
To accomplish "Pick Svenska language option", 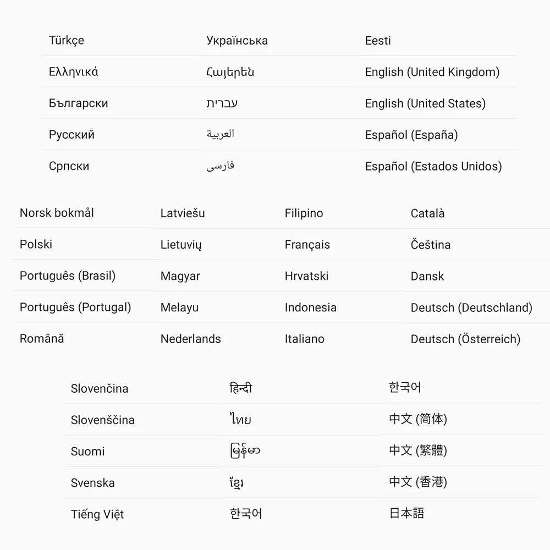I will (x=93, y=483).
